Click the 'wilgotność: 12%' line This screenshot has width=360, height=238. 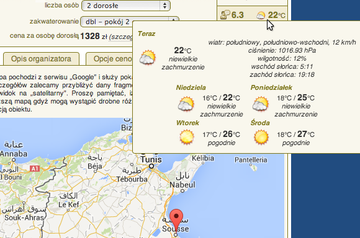pos(282,58)
